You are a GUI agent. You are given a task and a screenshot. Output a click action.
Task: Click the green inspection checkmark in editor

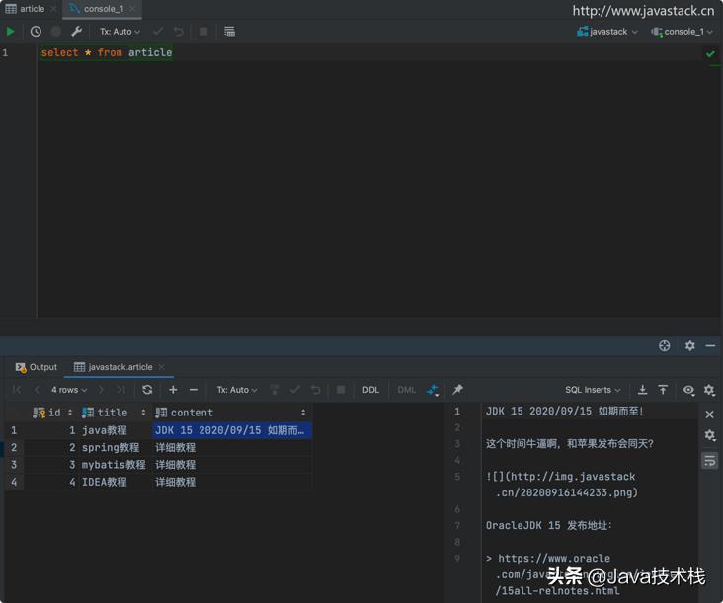pyautogui.click(x=710, y=54)
